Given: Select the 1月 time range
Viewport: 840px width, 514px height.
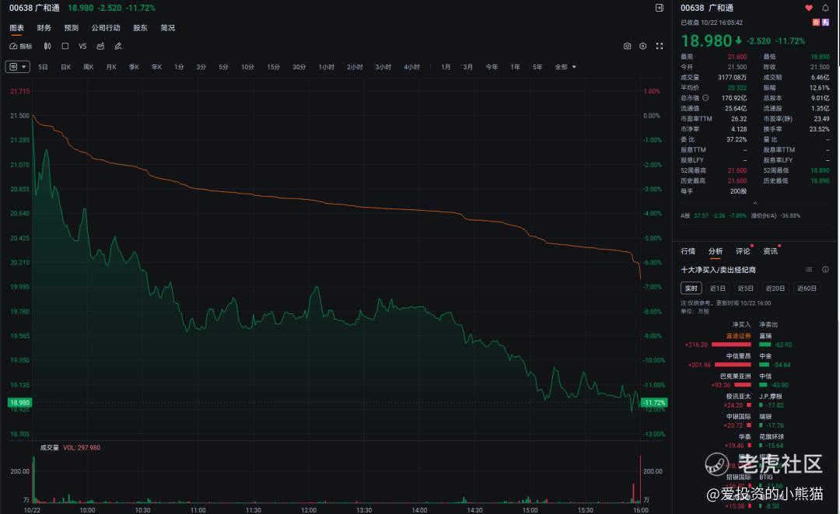Looking at the screenshot, I should tap(446, 67).
